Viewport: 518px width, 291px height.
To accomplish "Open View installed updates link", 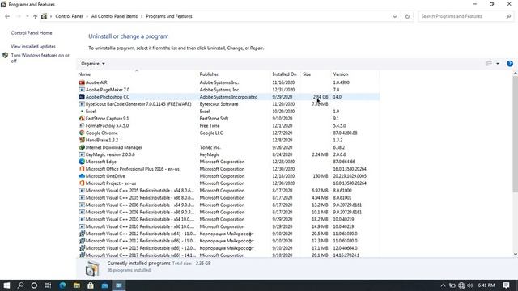I will (x=33, y=47).
